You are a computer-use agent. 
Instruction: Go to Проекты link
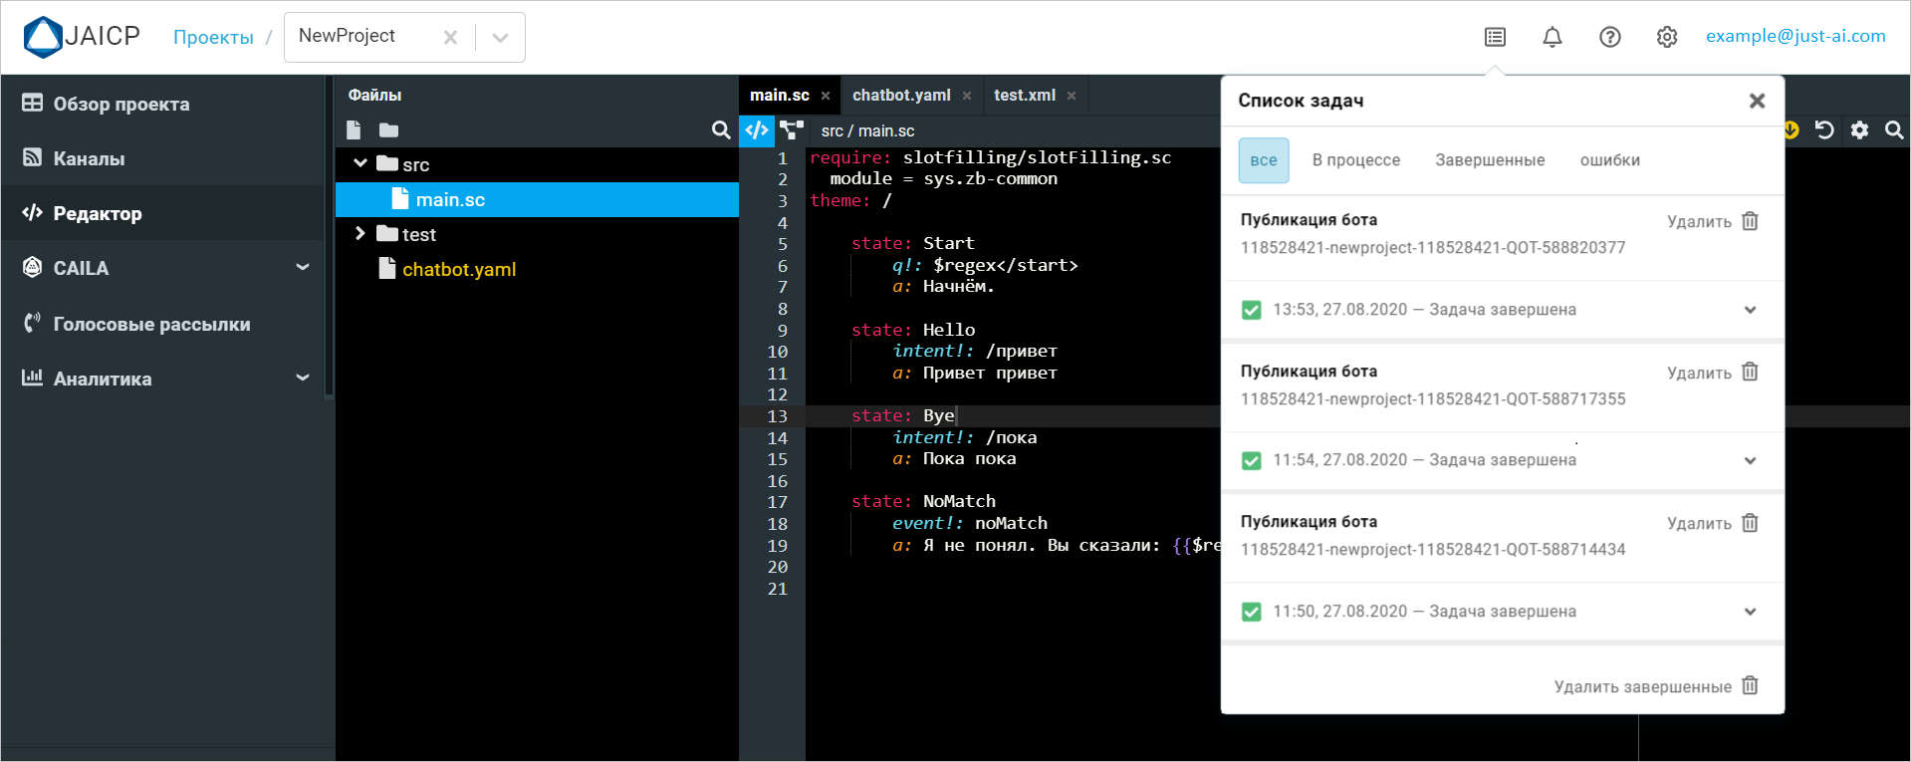click(x=213, y=38)
